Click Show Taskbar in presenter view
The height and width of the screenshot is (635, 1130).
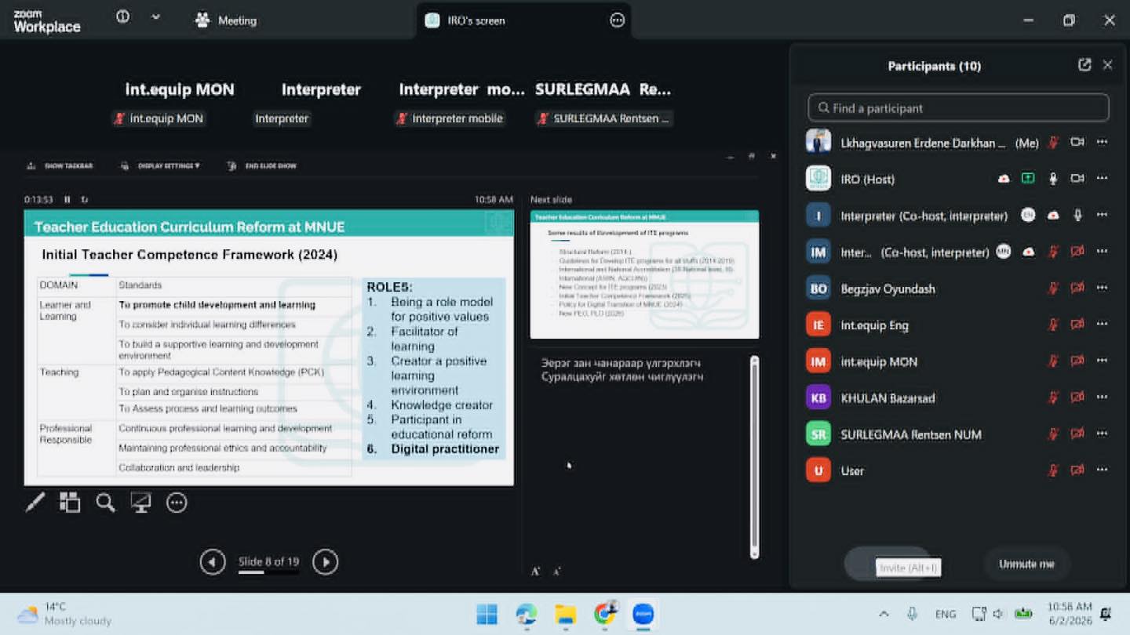click(60, 165)
